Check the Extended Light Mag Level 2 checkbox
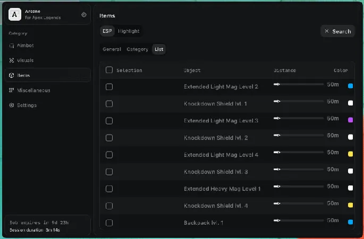 [109, 86]
